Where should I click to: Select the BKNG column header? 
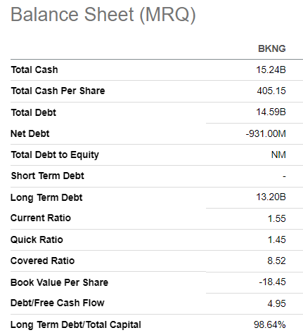coord(272,48)
